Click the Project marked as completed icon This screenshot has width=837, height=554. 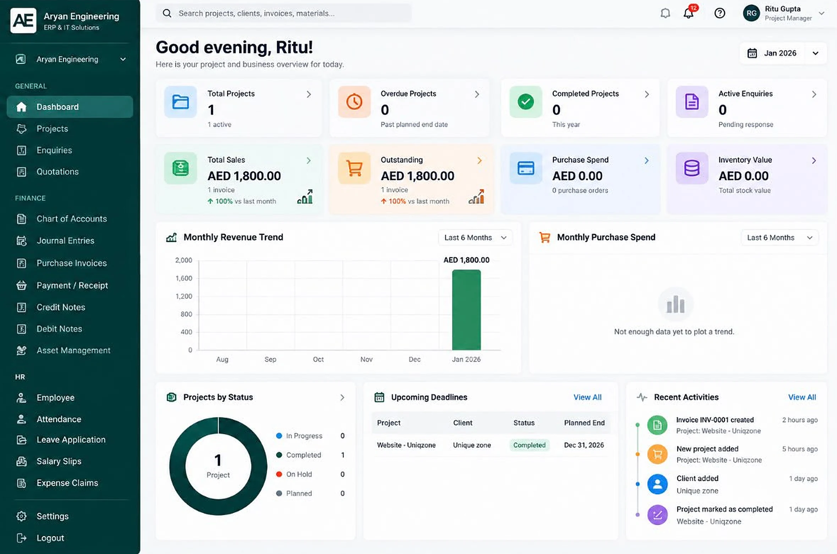coord(657,515)
